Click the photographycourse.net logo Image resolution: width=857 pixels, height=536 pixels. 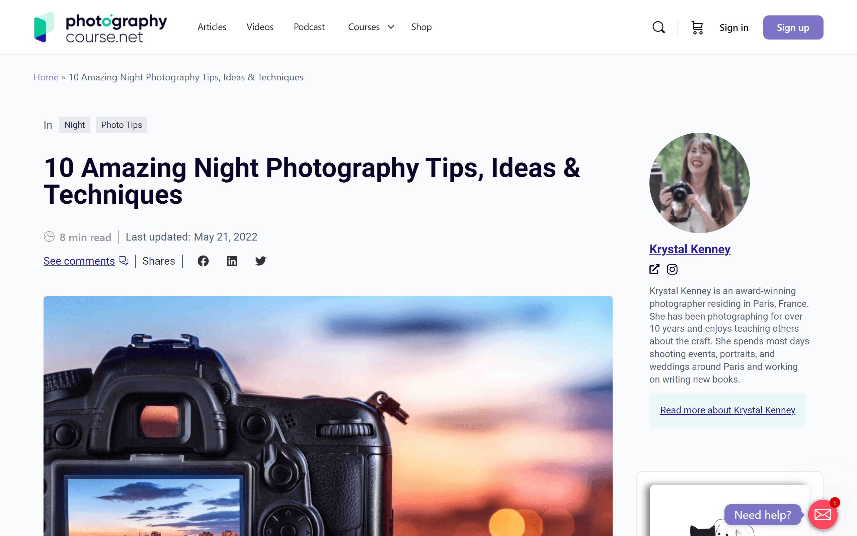pos(100,27)
